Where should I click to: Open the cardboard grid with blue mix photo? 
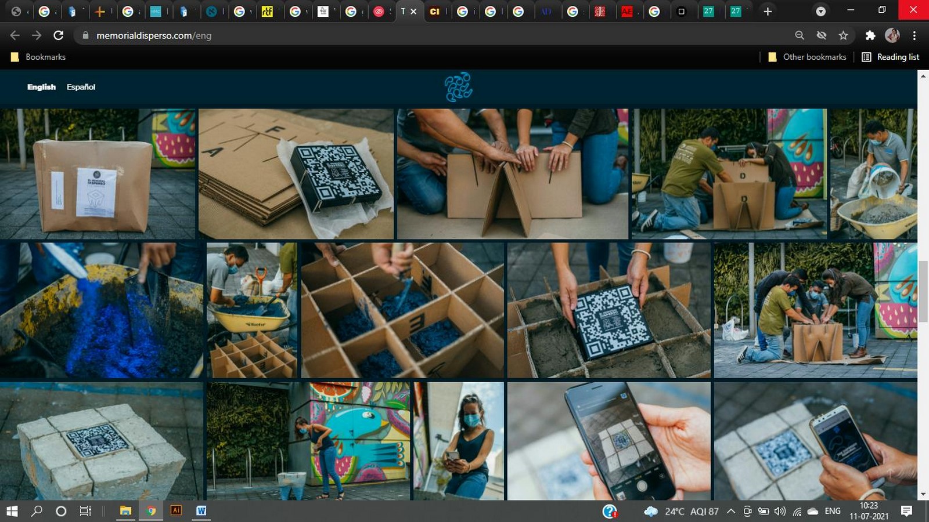point(402,310)
